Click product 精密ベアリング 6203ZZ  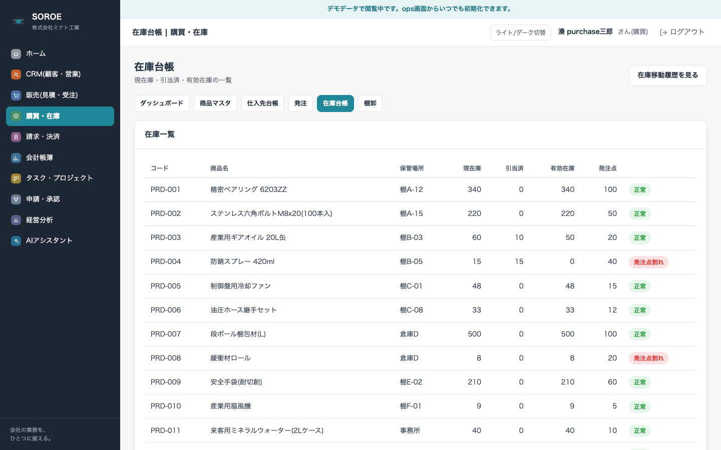coord(248,189)
